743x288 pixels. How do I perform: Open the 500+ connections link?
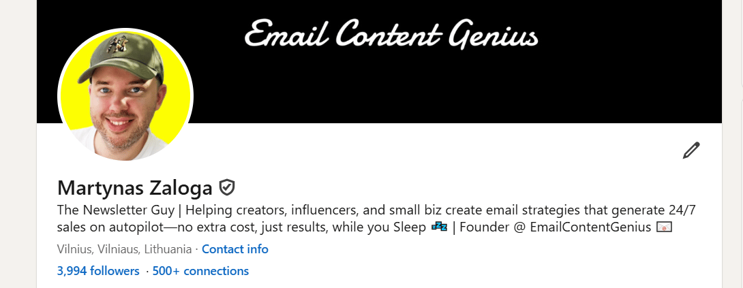(x=200, y=271)
